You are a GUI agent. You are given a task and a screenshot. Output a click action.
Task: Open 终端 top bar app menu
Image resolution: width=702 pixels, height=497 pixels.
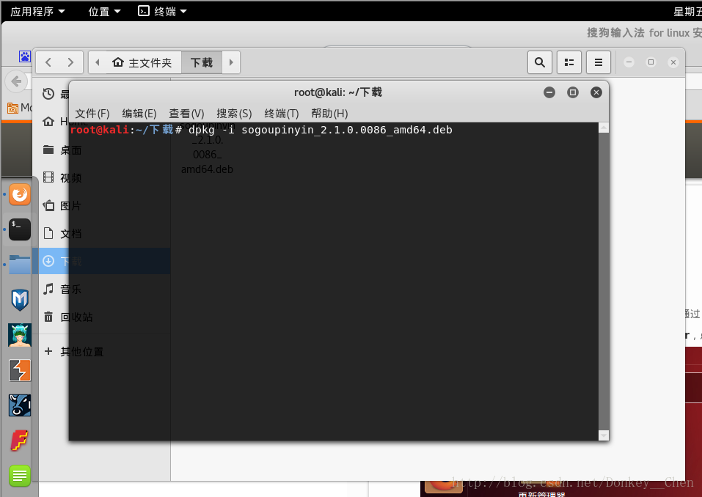162,11
